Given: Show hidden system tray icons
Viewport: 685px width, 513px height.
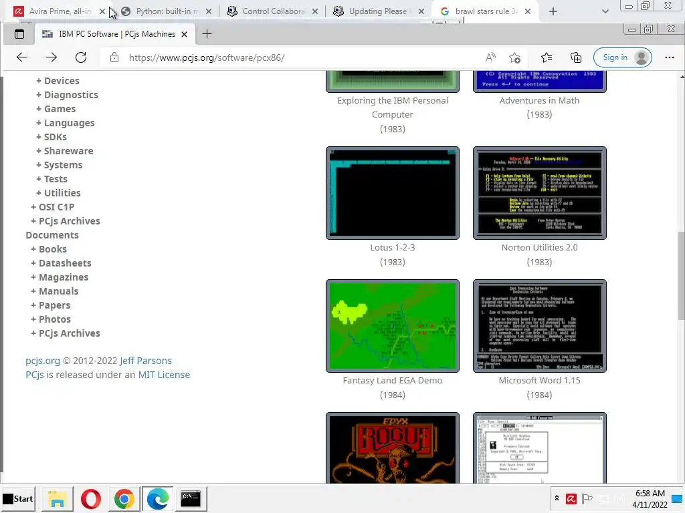Looking at the screenshot, I should (x=557, y=498).
